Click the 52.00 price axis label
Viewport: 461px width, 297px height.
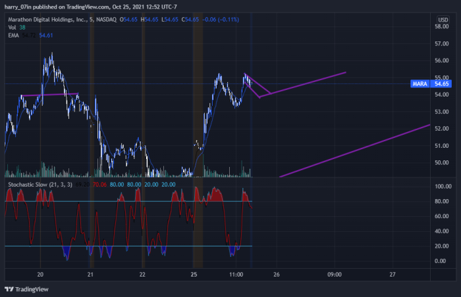coord(442,129)
